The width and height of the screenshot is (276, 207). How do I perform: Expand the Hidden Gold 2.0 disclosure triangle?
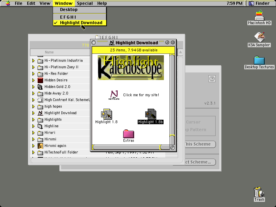coord(33,87)
